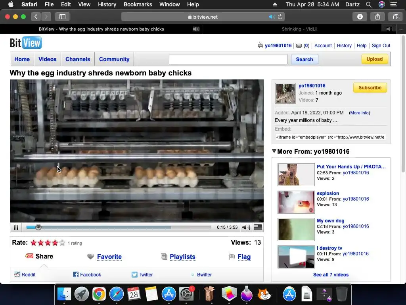Viewport: 406px width, 305px height.
Task: Open Safari downloads icon
Action: (360, 17)
